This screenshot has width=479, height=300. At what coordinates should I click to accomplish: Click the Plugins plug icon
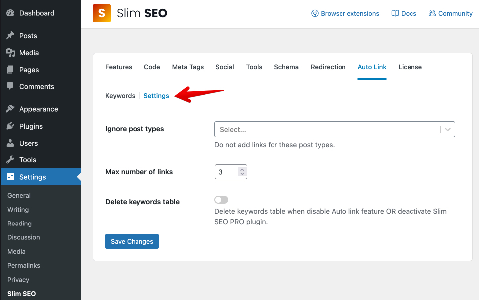click(x=10, y=126)
